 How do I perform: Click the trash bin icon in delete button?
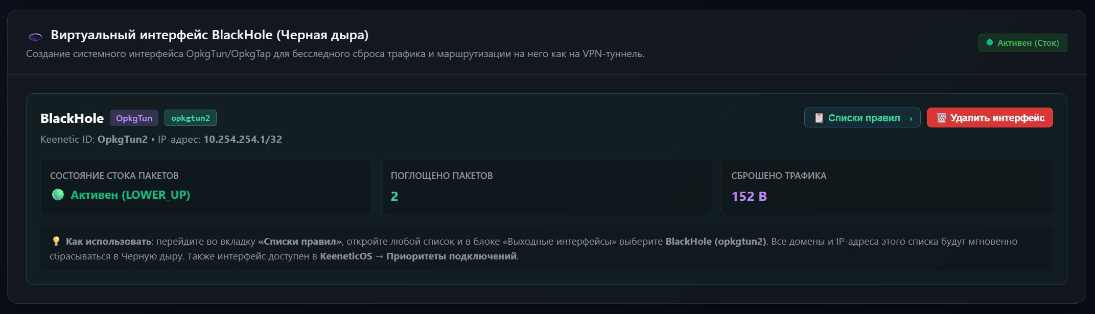[941, 118]
